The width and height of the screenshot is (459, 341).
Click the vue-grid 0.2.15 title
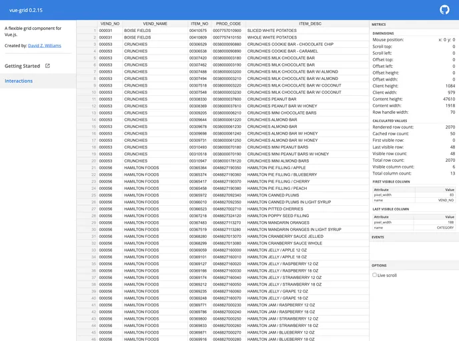27,10
